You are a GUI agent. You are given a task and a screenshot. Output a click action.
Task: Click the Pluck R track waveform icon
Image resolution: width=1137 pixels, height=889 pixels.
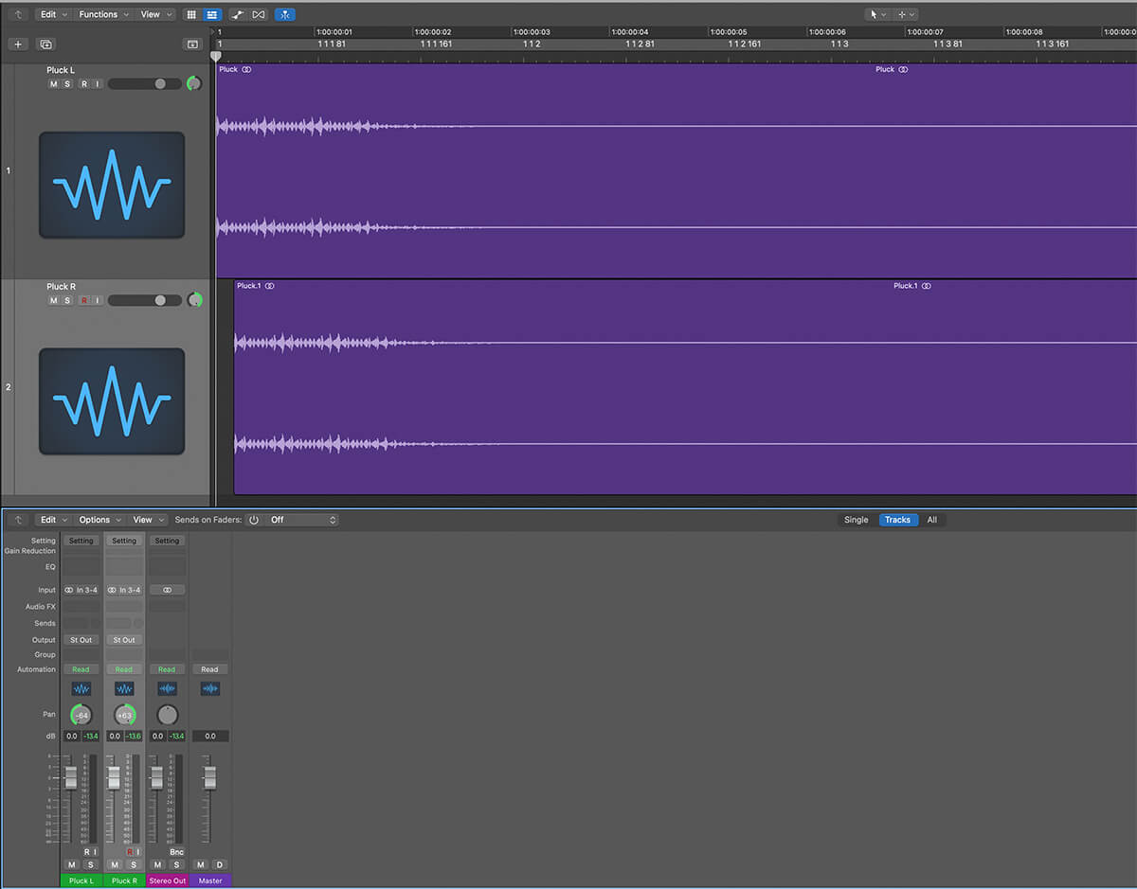pos(112,400)
